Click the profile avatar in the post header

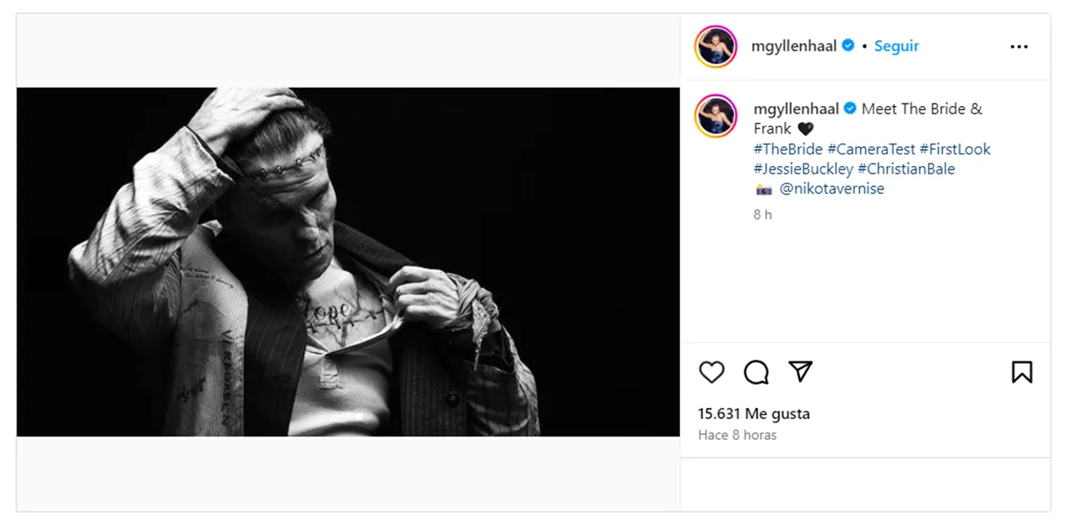pyautogui.click(x=716, y=47)
